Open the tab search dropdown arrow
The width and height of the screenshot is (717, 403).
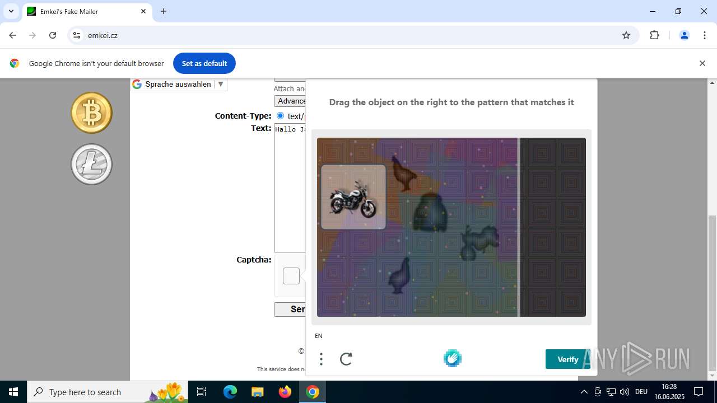click(11, 11)
